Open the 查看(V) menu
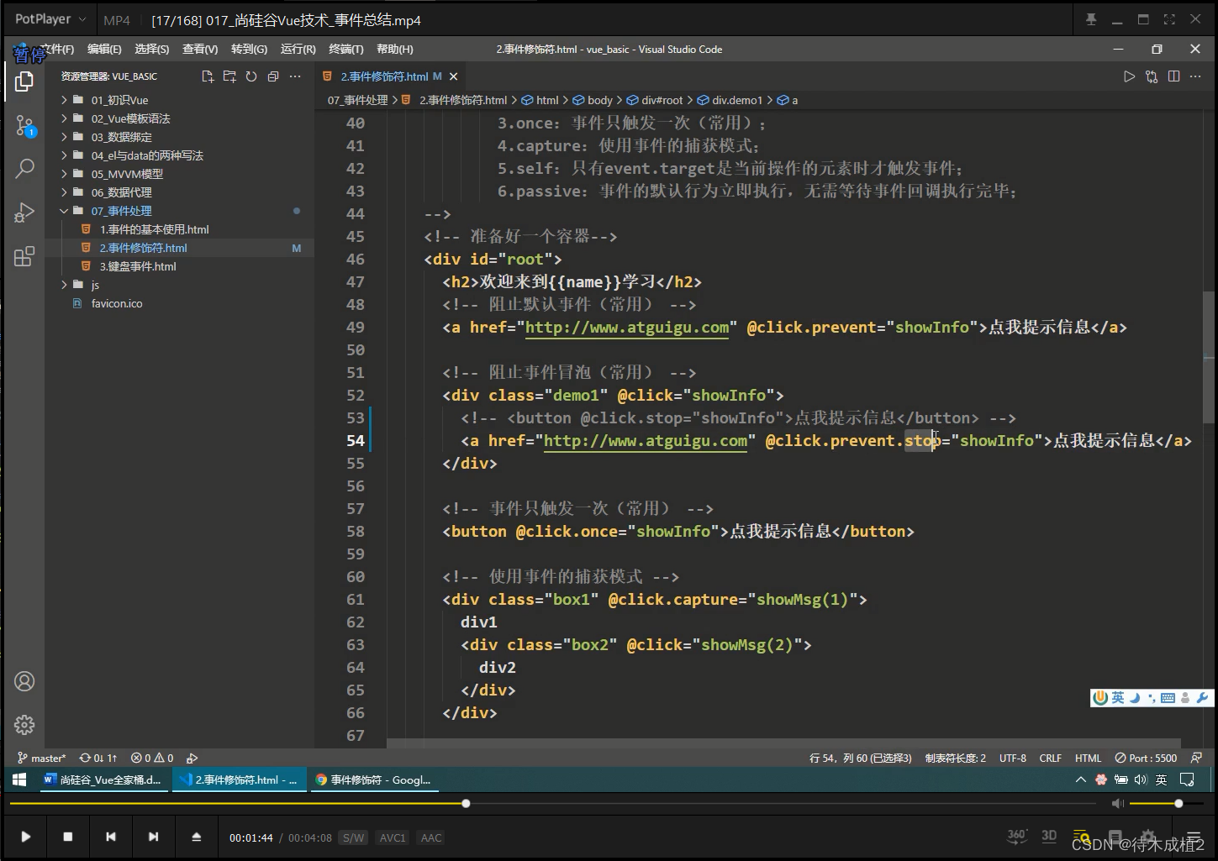 [x=200, y=49]
